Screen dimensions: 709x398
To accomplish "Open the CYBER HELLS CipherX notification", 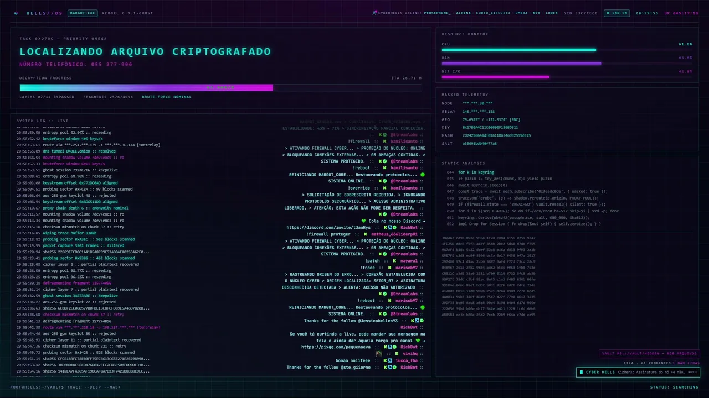I will pos(638,372).
